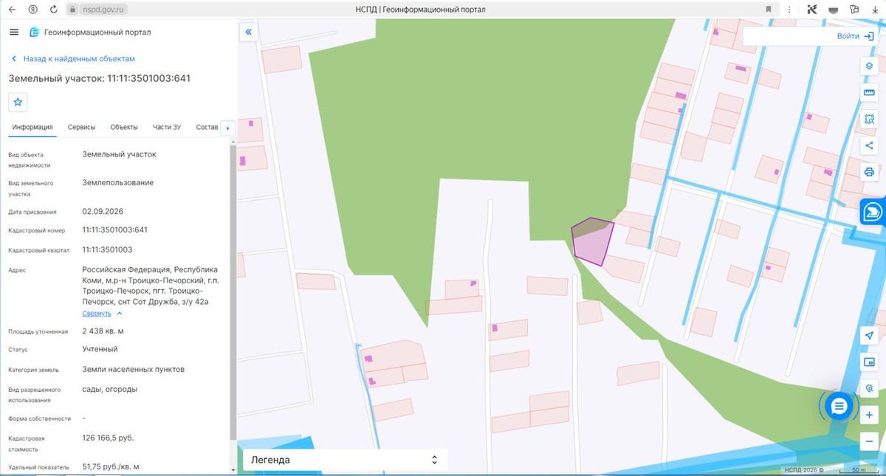The height and width of the screenshot is (476, 886).
Task: Add parcel to favorites with star icon
Action: pos(18,103)
